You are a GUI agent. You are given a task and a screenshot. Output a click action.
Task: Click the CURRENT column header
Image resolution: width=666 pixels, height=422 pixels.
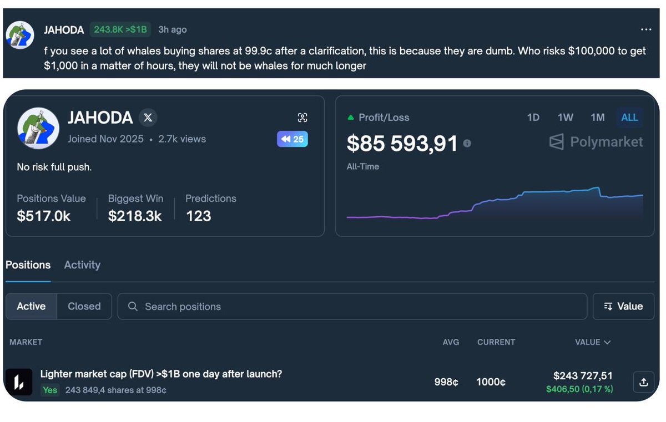point(496,342)
